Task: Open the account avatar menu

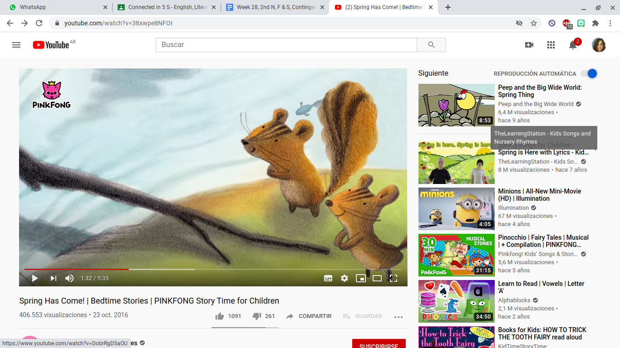Action: [599, 45]
